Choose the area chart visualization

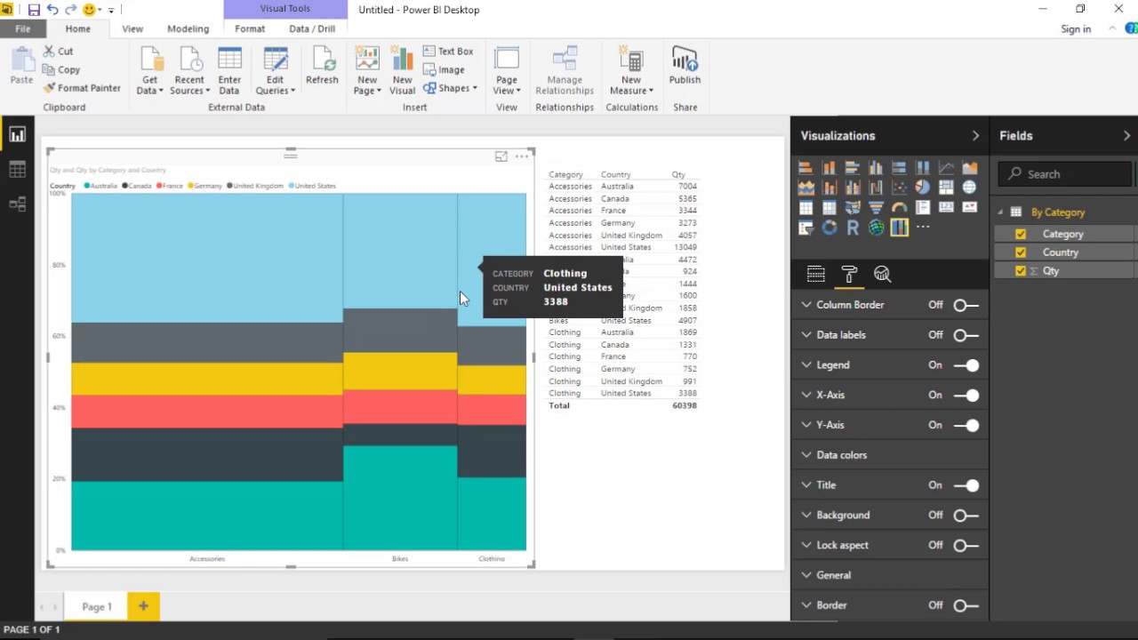[969, 167]
